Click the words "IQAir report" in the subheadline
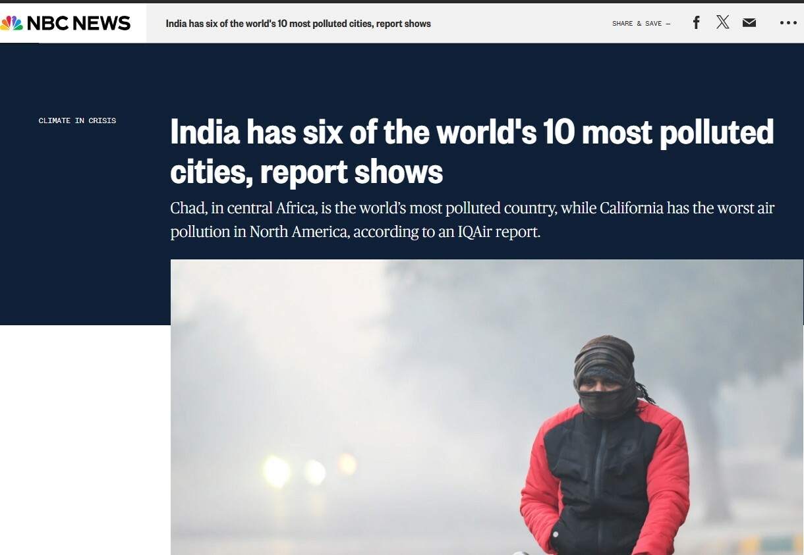Viewport: 804px width, 555px height. pyautogui.click(x=499, y=232)
